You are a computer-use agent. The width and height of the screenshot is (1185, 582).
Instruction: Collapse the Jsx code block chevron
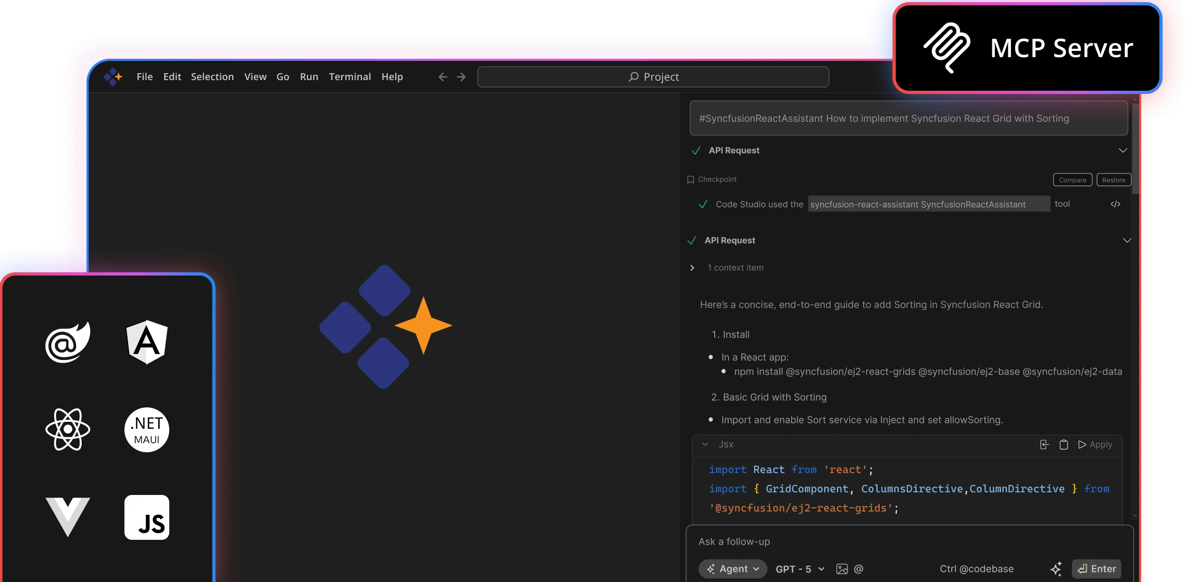tap(705, 444)
